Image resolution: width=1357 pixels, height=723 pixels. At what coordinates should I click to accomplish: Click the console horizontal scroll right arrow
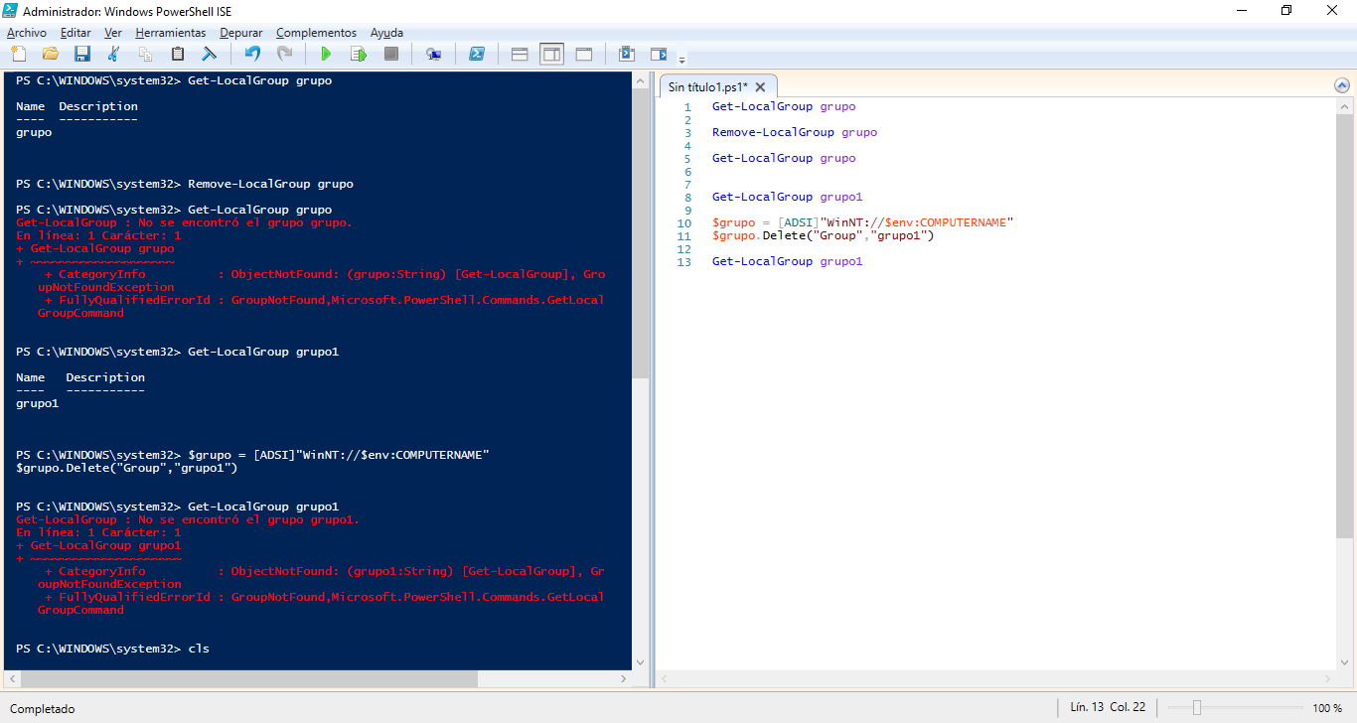(624, 679)
